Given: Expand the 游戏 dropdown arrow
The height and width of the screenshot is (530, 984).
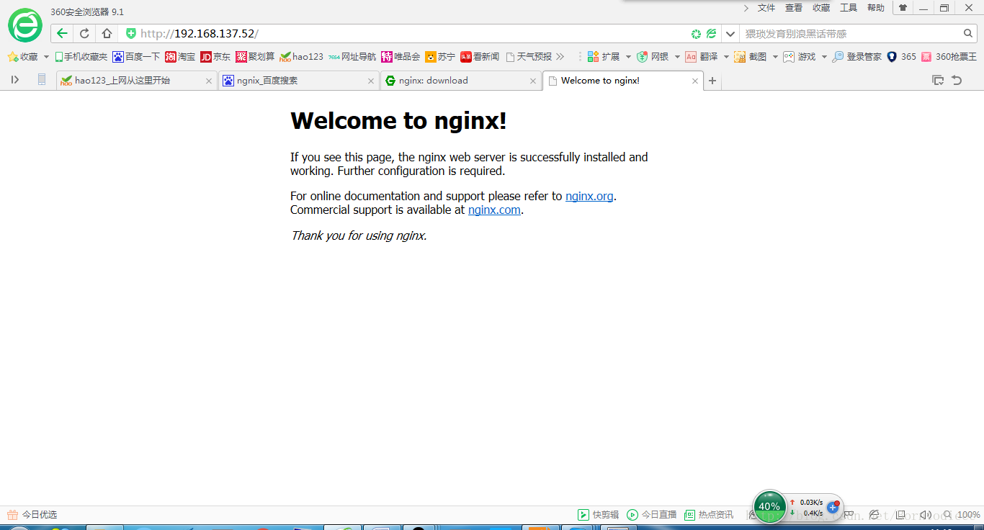Looking at the screenshot, I should (x=824, y=56).
